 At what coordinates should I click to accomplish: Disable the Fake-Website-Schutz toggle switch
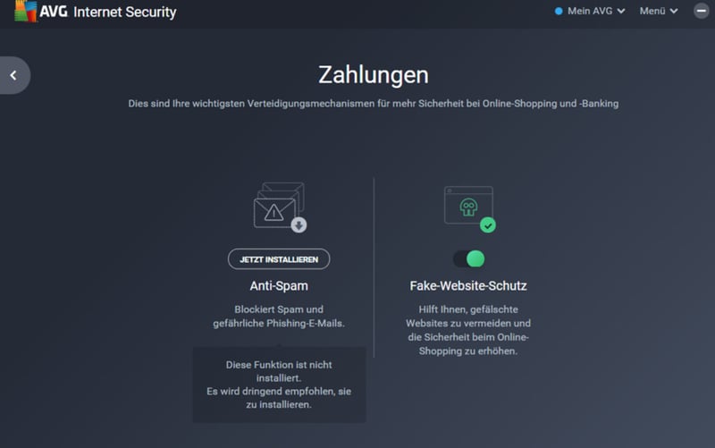coord(468,259)
